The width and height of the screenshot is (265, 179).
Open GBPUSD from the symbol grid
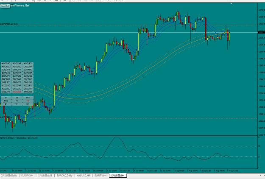click(x=28, y=82)
